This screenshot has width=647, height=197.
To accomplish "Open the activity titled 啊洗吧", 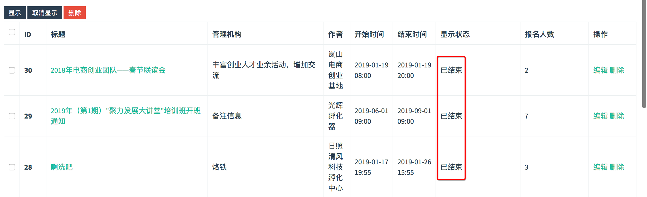I will click(x=62, y=167).
